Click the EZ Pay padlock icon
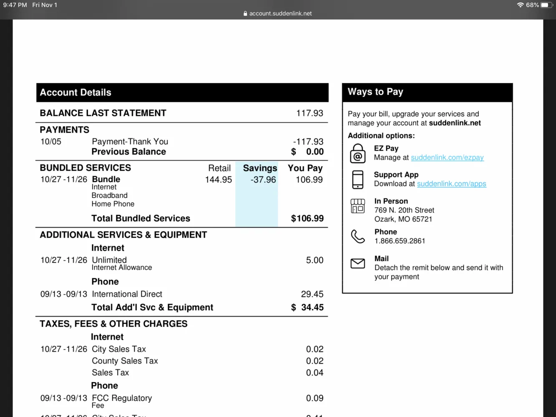The image size is (556, 417). pyautogui.click(x=358, y=153)
